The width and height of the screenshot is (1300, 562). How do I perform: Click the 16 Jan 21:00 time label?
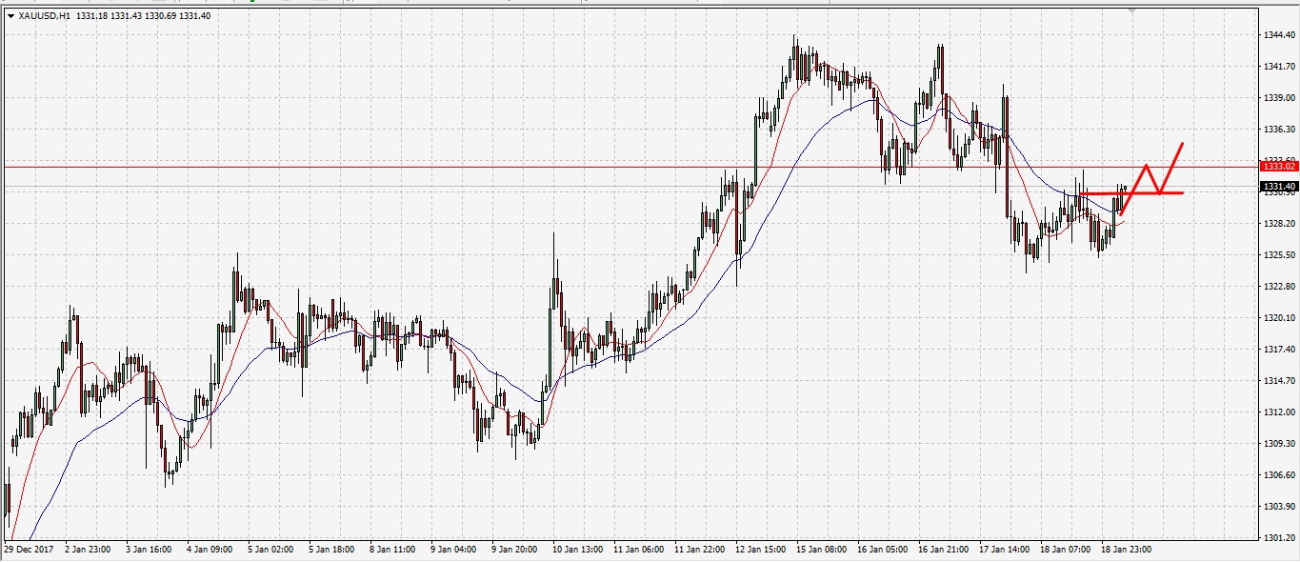pyautogui.click(x=942, y=550)
